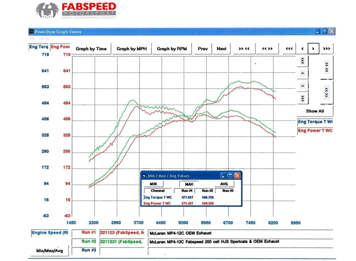Click the power value 599.589
The image size is (356, 261).
tap(207, 203)
